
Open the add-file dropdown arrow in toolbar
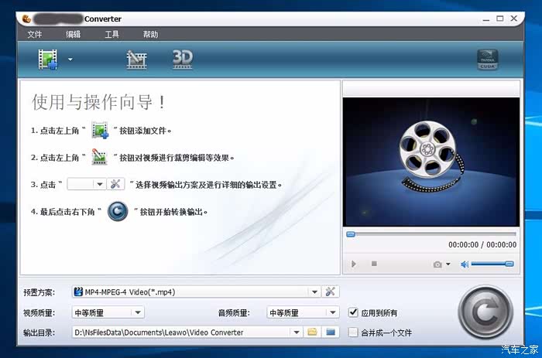pos(70,60)
